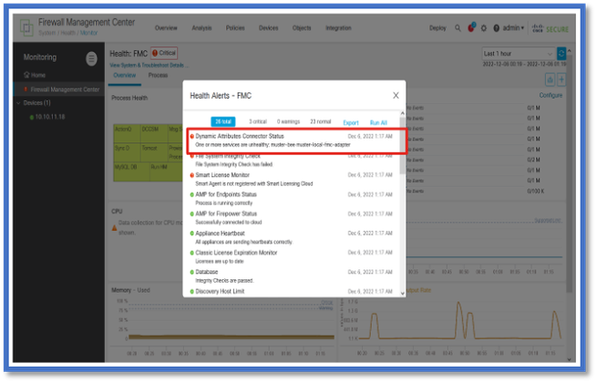Click the Deploy button
597x384 pixels.
437,28
